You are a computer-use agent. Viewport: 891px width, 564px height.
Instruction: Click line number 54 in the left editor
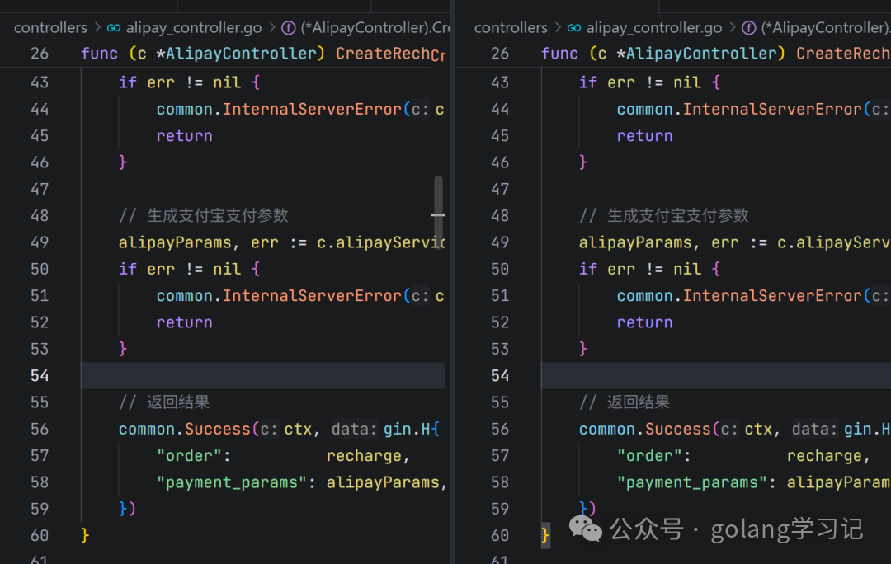(x=40, y=375)
